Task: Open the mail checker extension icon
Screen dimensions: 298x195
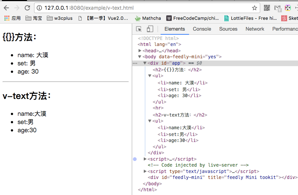Action: [x=278, y=8]
